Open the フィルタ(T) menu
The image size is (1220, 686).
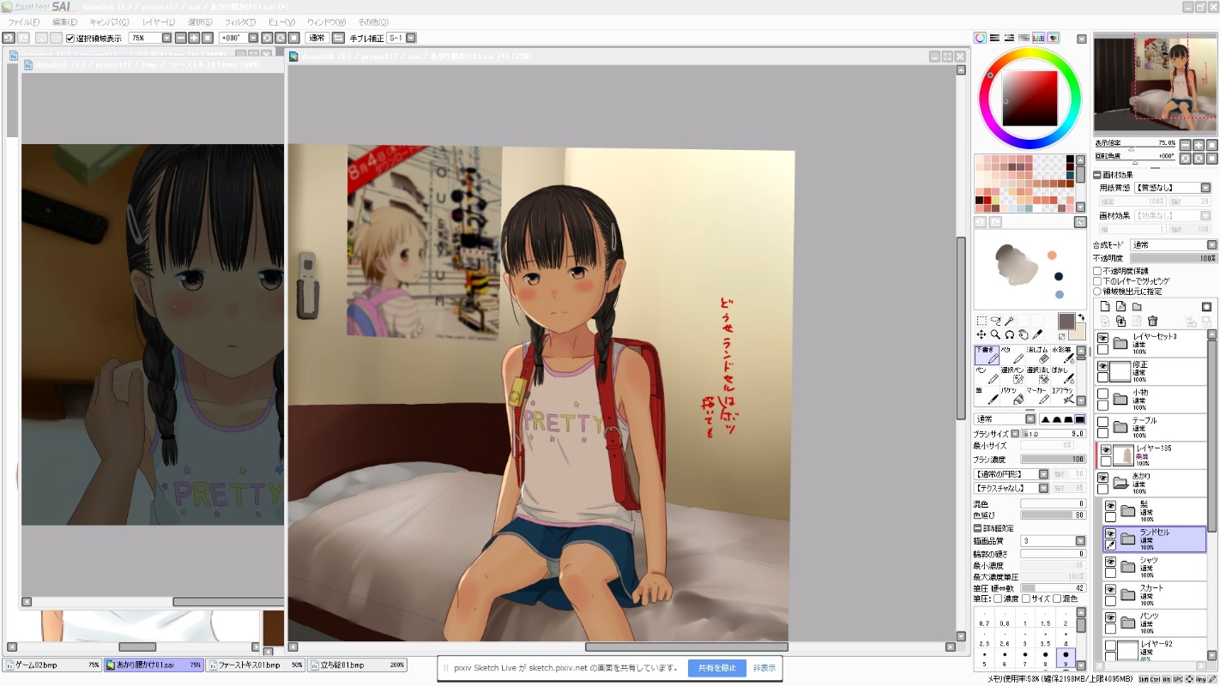tap(242, 22)
